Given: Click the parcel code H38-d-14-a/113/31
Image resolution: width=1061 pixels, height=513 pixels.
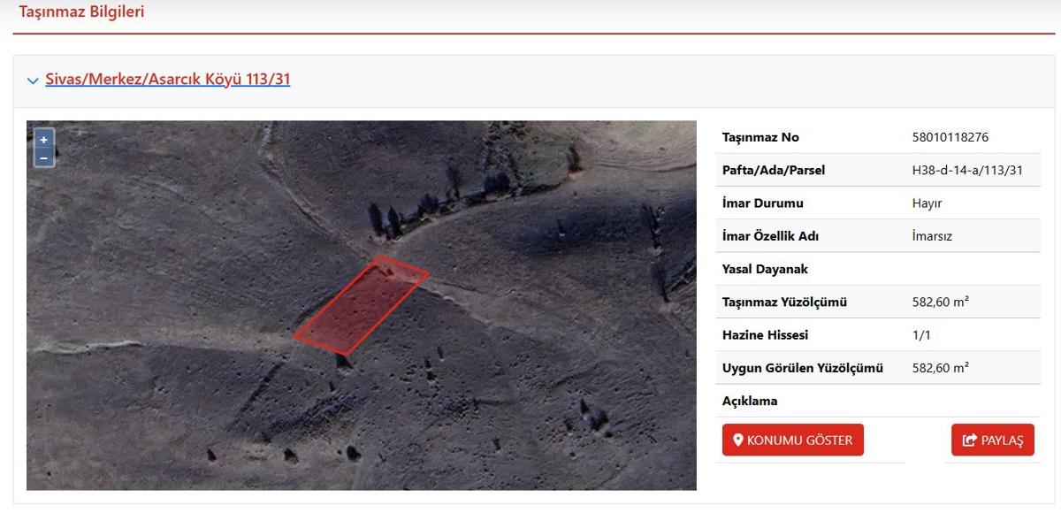Looking at the screenshot, I should 966,170.
